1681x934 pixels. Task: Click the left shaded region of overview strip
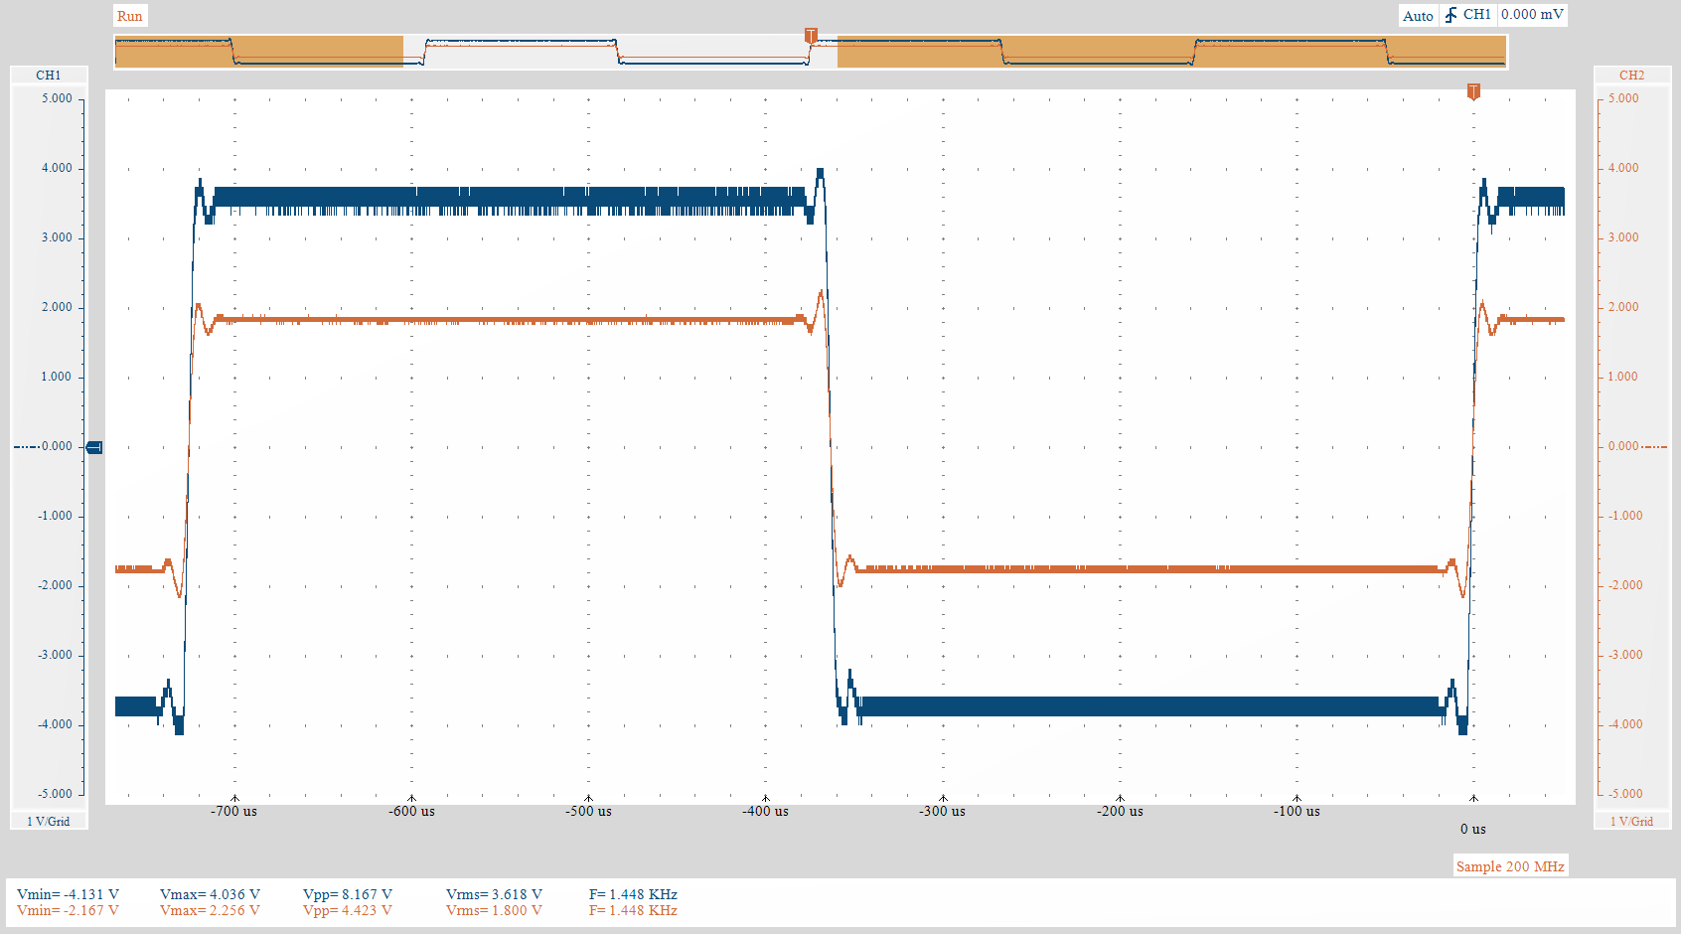[x=258, y=51]
